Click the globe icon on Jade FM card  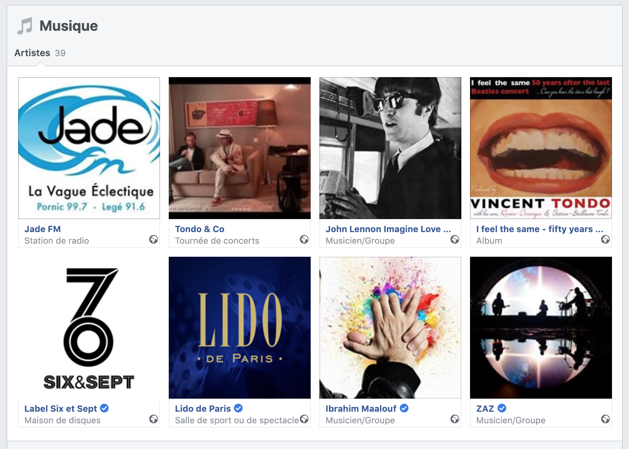click(x=154, y=239)
